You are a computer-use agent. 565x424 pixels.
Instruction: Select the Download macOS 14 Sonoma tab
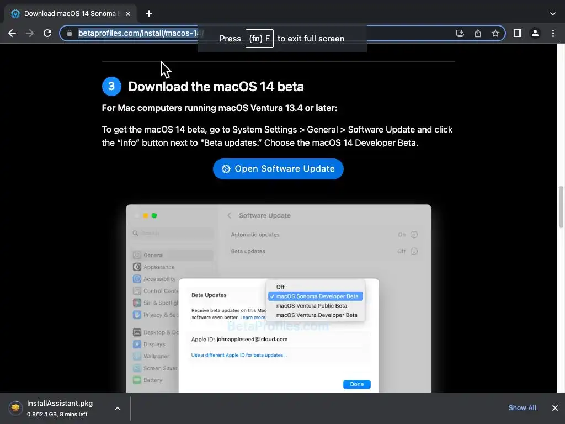(70, 14)
